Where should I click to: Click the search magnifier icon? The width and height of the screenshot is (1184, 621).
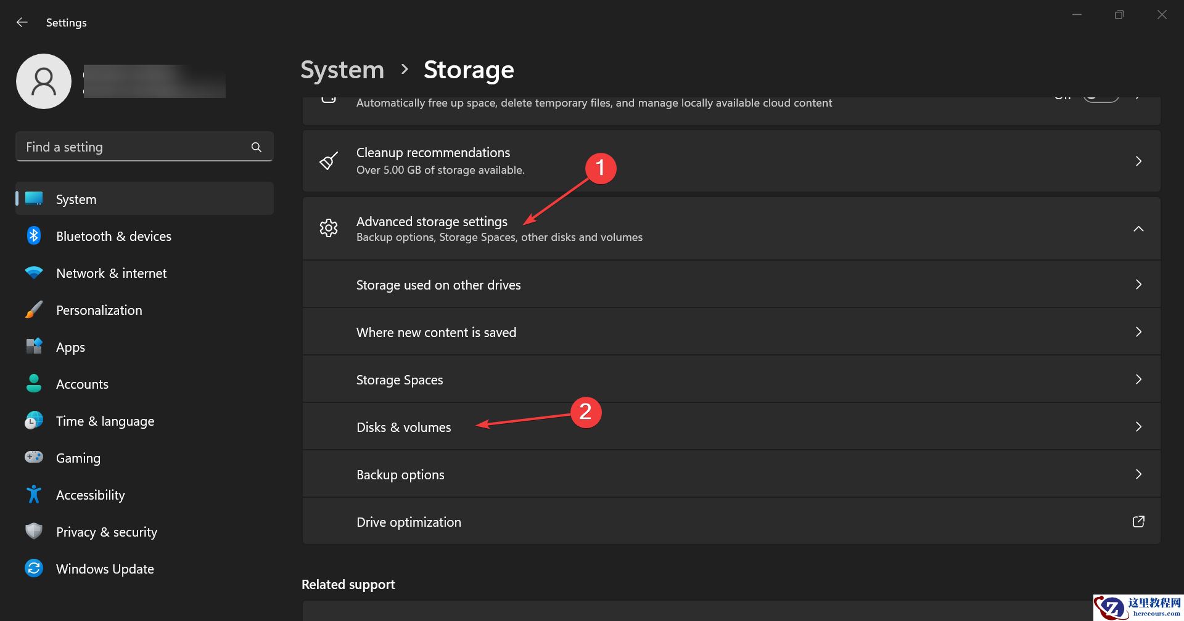click(x=257, y=147)
